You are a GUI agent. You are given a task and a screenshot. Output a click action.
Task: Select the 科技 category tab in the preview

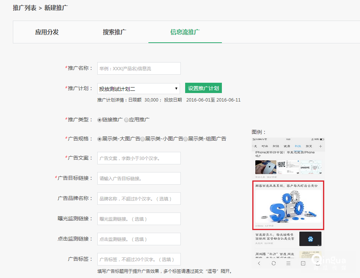point(297,146)
